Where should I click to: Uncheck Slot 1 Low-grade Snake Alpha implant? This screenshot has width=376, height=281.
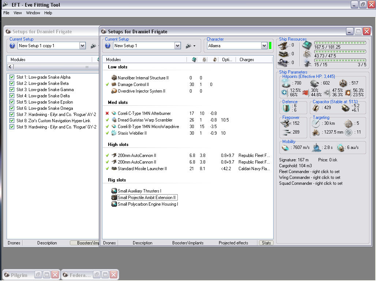pos(12,77)
